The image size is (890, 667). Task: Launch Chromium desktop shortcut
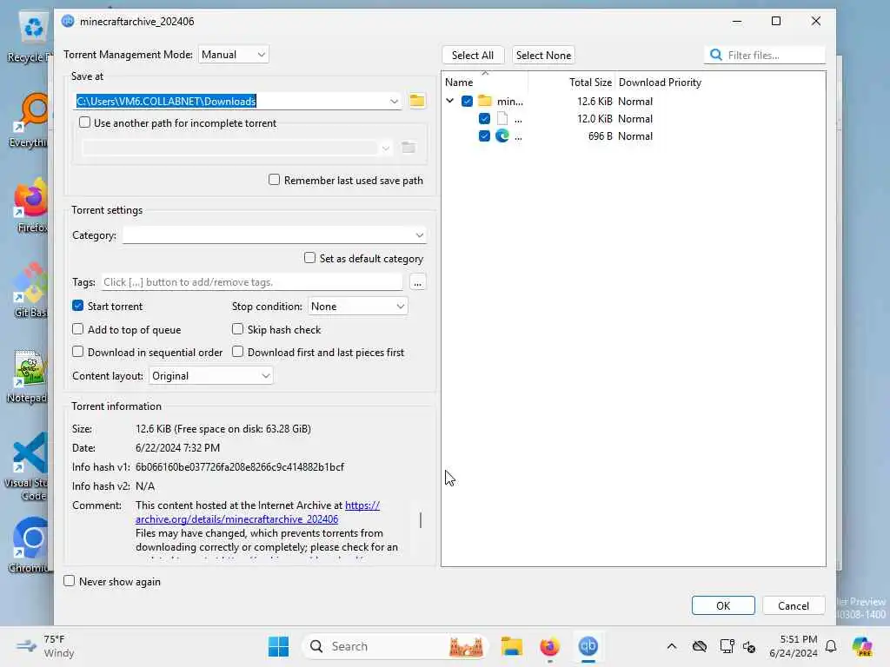tap(30, 545)
